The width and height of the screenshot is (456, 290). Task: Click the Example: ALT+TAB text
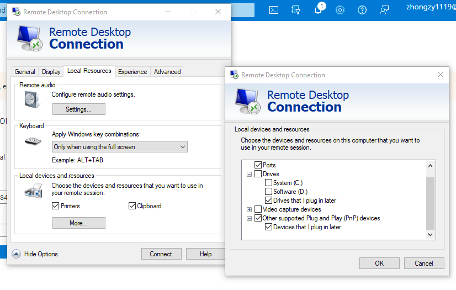[77, 160]
